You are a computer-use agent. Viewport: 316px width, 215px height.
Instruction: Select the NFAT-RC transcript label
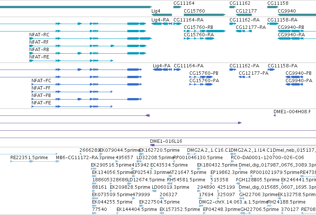click(39, 35)
